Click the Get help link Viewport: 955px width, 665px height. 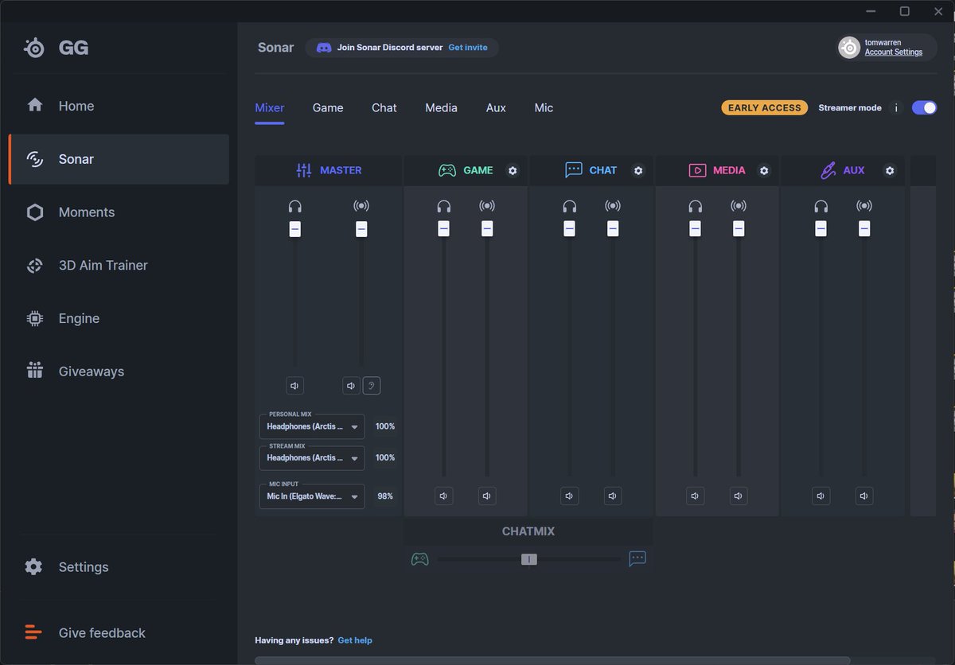pos(355,640)
